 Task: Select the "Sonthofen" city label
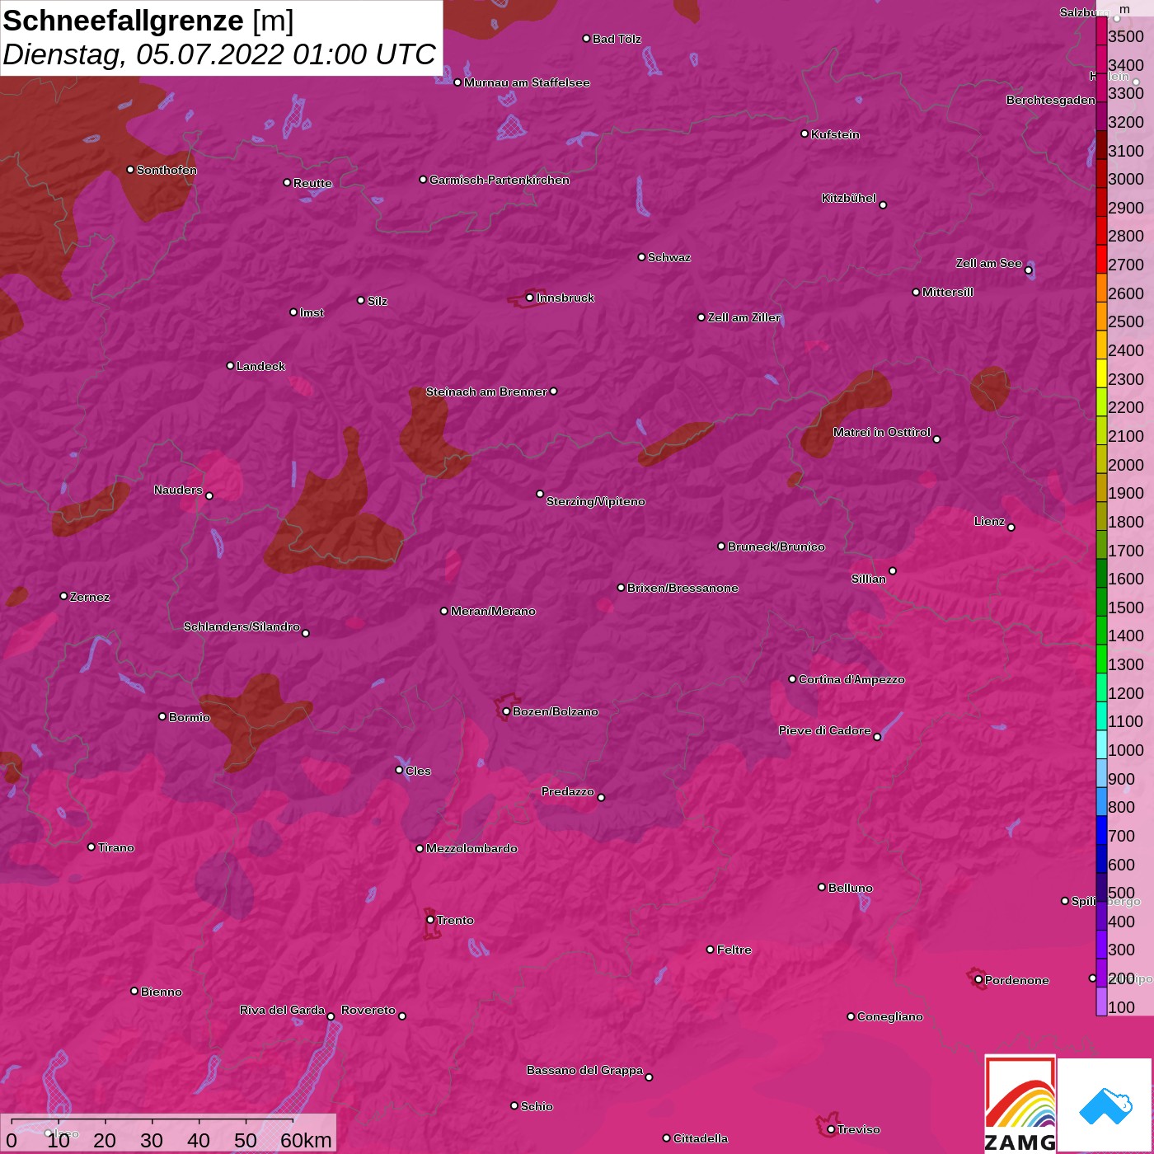pyautogui.click(x=167, y=170)
